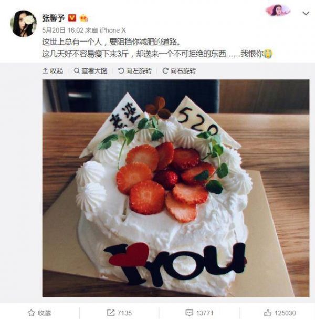This screenshot has height=320, width=315.
Task: Click the membership crown badge icon
Action: [84, 18]
